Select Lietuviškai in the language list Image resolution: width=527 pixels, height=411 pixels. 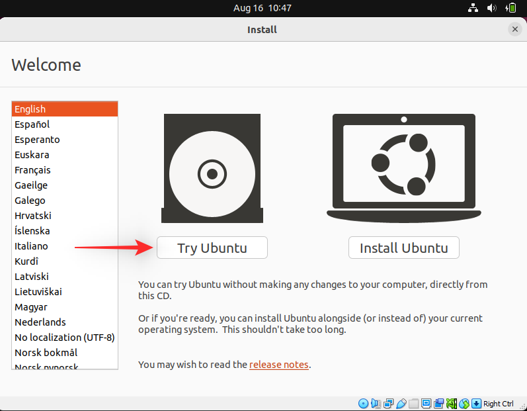click(x=65, y=292)
